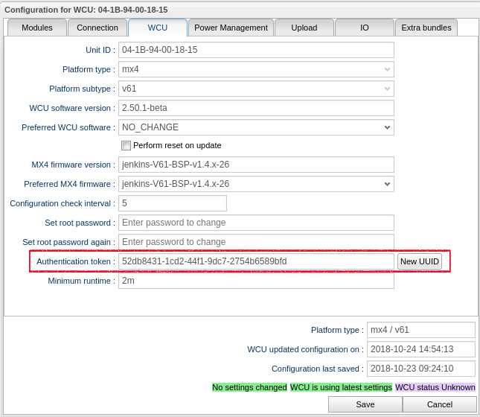Switch to Extra bundles tab

(426, 28)
